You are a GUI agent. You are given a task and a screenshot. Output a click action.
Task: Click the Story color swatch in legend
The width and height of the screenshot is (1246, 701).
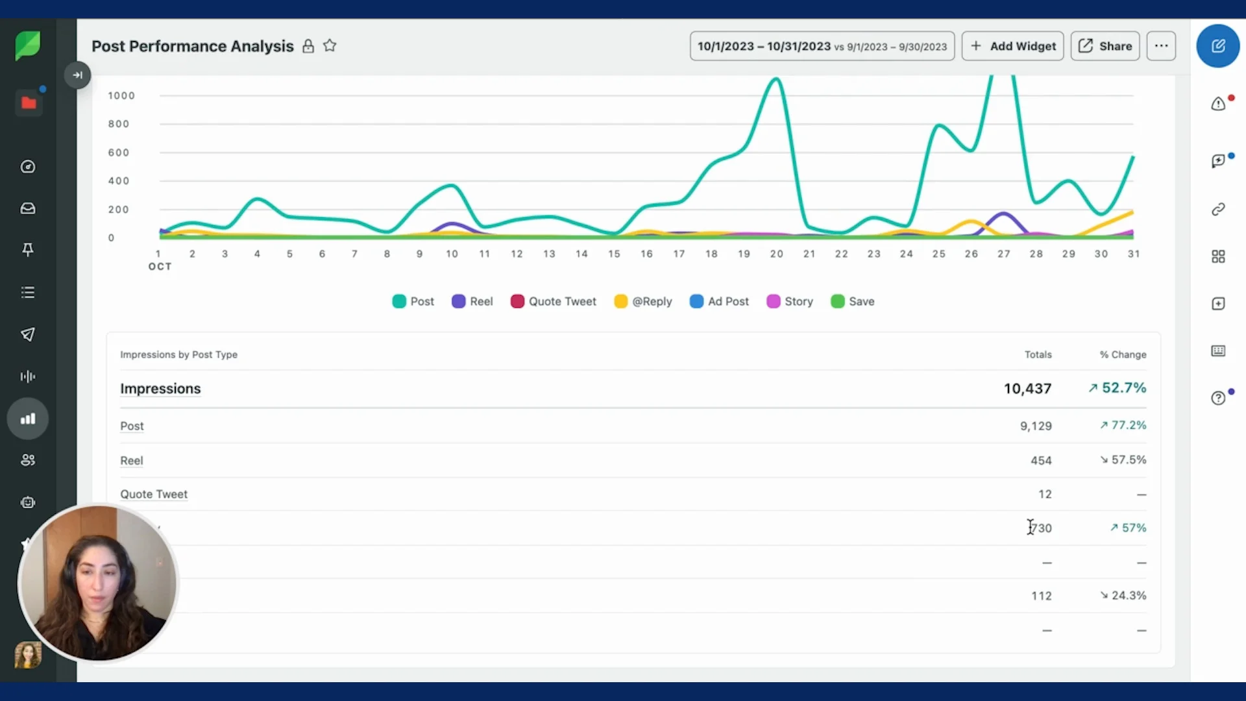point(773,301)
